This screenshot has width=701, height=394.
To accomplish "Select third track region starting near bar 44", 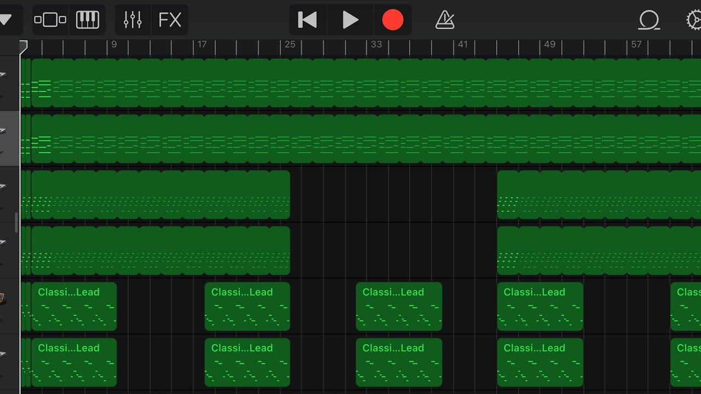I will tap(599, 195).
